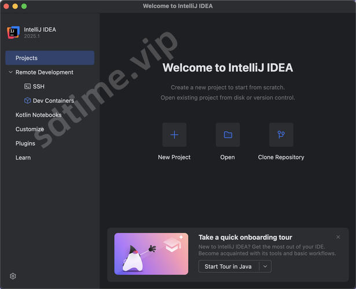This screenshot has height=289, width=356.
Task: Select Projects in the sidebar
Action: (27, 58)
